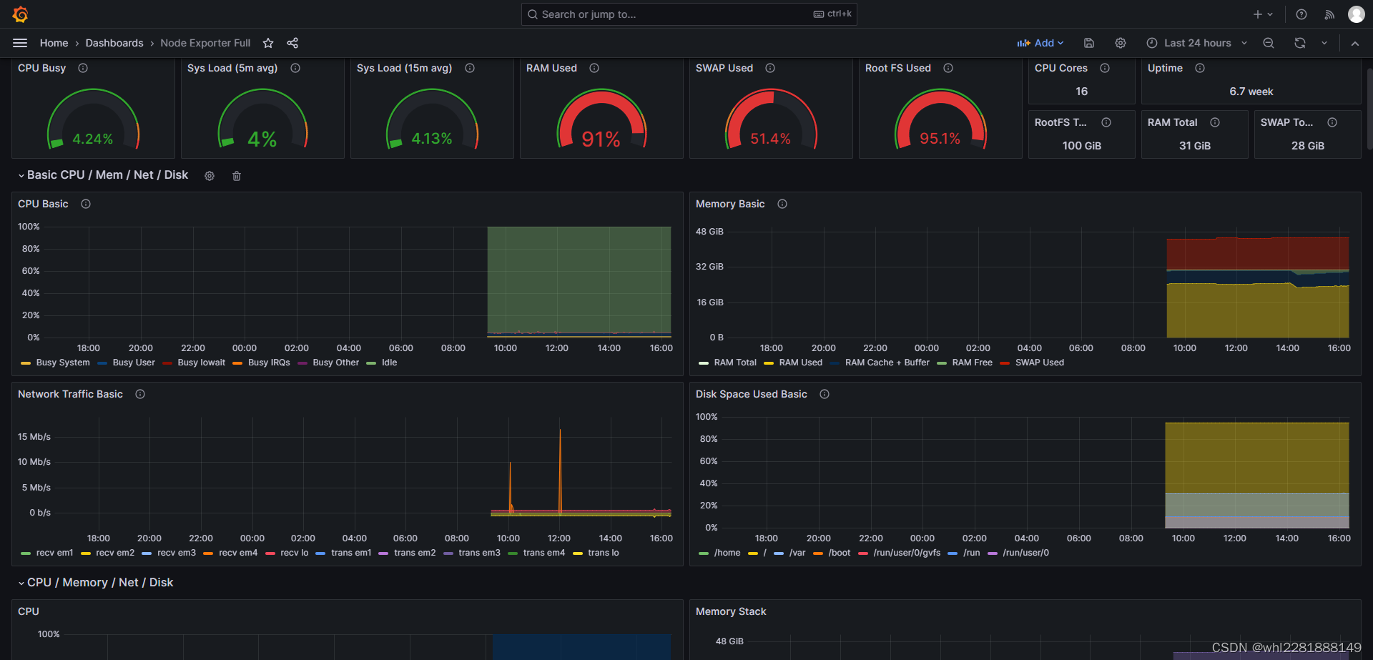This screenshot has width=1373, height=660.
Task: Open RAM Used gauge panel title
Action: coord(551,68)
